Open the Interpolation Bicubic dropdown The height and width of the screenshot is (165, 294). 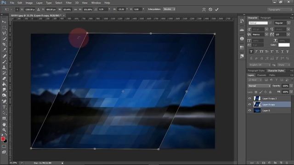(x=169, y=9)
